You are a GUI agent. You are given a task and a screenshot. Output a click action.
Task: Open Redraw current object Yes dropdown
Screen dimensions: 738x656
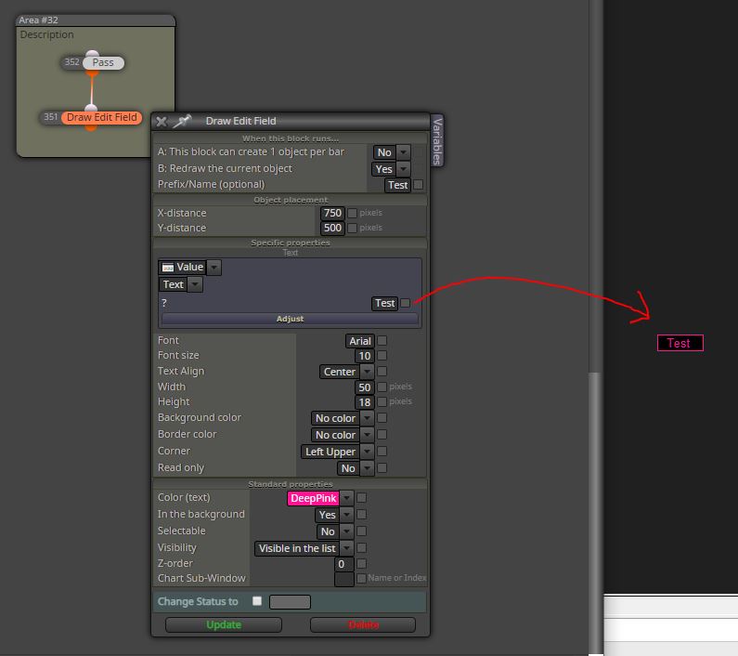click(404, 169)
